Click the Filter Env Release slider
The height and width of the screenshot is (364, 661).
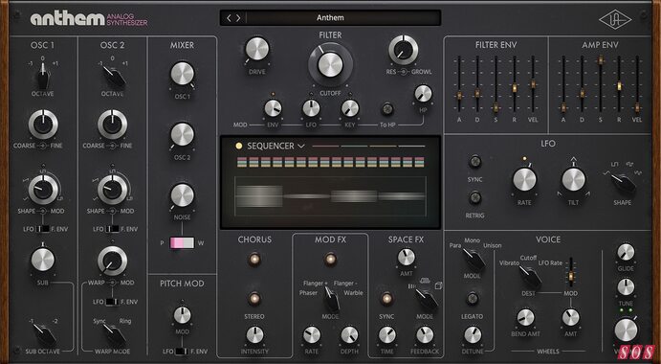click(515, 88)
